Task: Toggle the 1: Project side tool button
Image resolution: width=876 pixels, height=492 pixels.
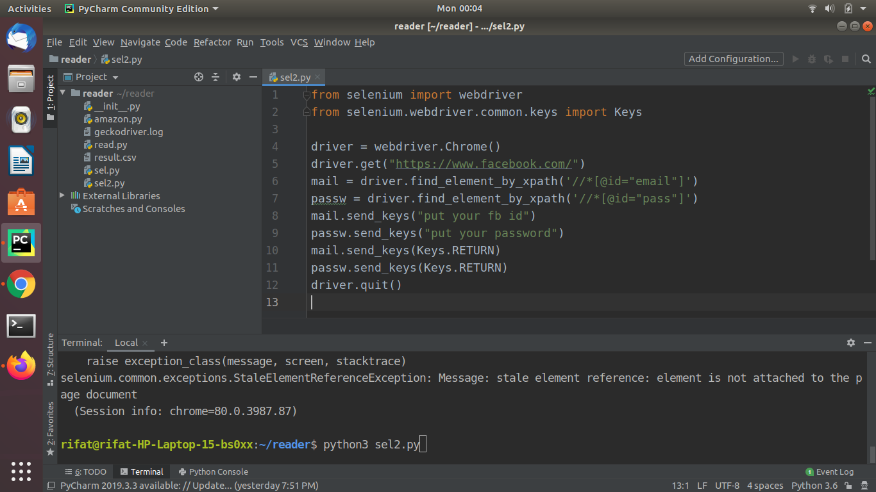Action: click(x=51, y=97)
